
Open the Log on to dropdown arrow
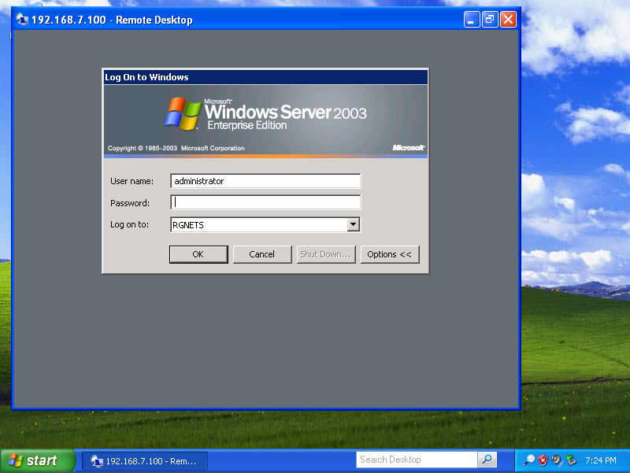353,224
